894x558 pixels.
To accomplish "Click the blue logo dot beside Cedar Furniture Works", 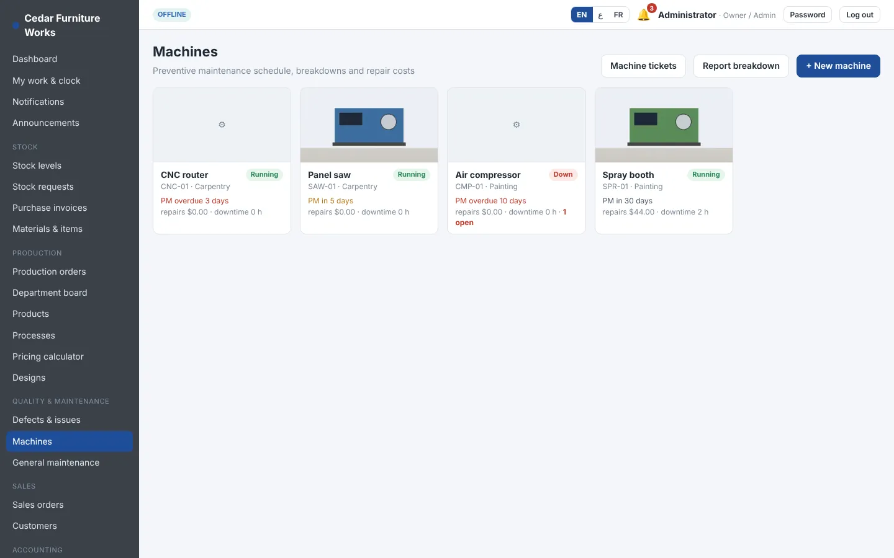I will [16, 25].
